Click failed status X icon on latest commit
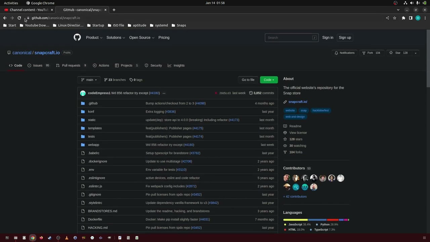 coord(216,93)
